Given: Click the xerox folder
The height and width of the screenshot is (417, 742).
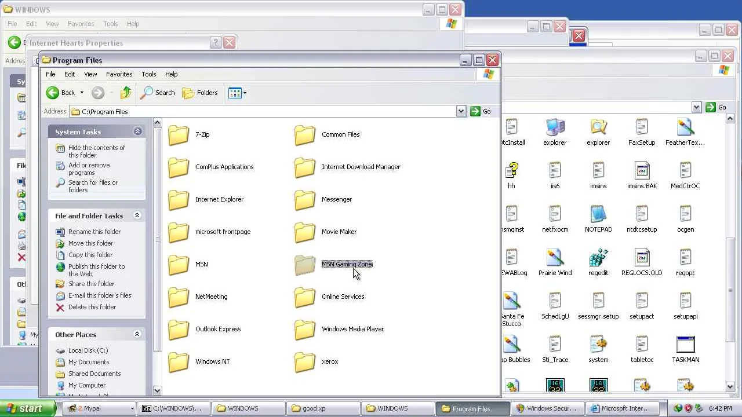Looking at the screenshot, I should pyautogui.click(x=317, y=361).
